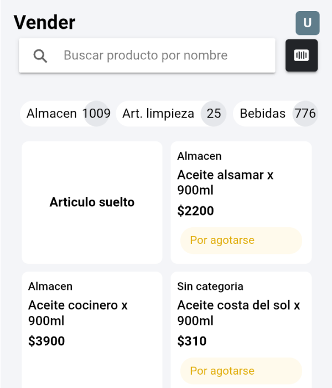332x388 pixels.
Task: Filter by Almacen category chip
Action: pyautogui.click(x=65, y=114)
